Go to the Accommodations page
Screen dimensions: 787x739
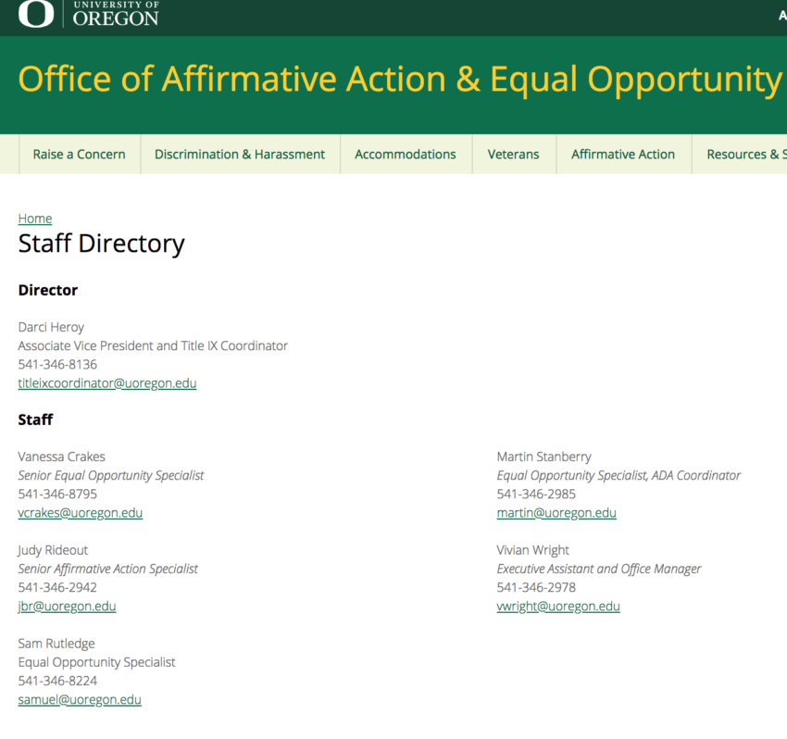pyautogui.click(x=406, y=154)
